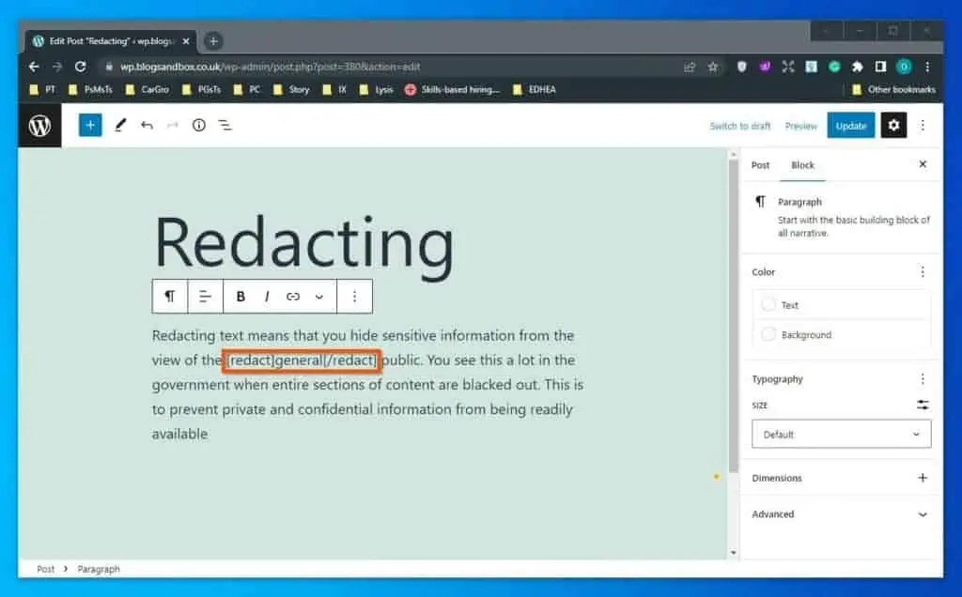
Task: Pick the Text color swatch
Action: point(768,305)
